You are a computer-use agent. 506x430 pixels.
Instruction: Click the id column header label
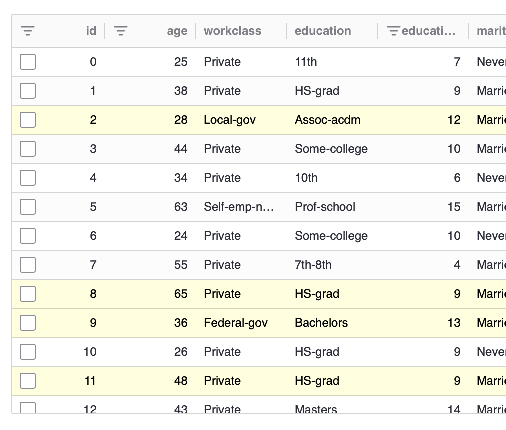[x=91, y=31]
